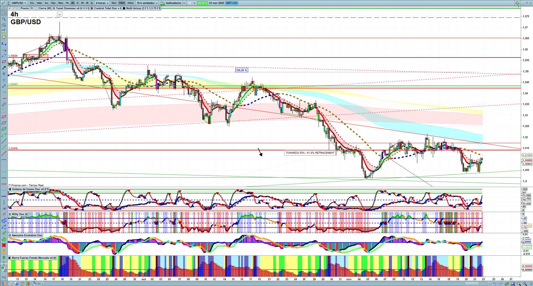Open the GBPUSD instrument dropdown
The width and height of the screenshot is (533, 286).
[x=19, y=3]
